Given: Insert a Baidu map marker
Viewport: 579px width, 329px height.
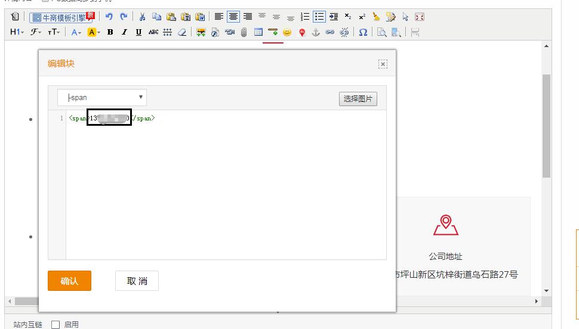Looking at the screenshot, I should 302,32.
